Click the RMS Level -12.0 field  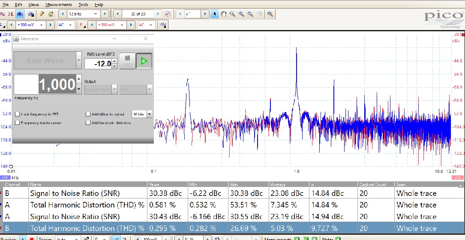pyautogui.click(x=98, y=64)
